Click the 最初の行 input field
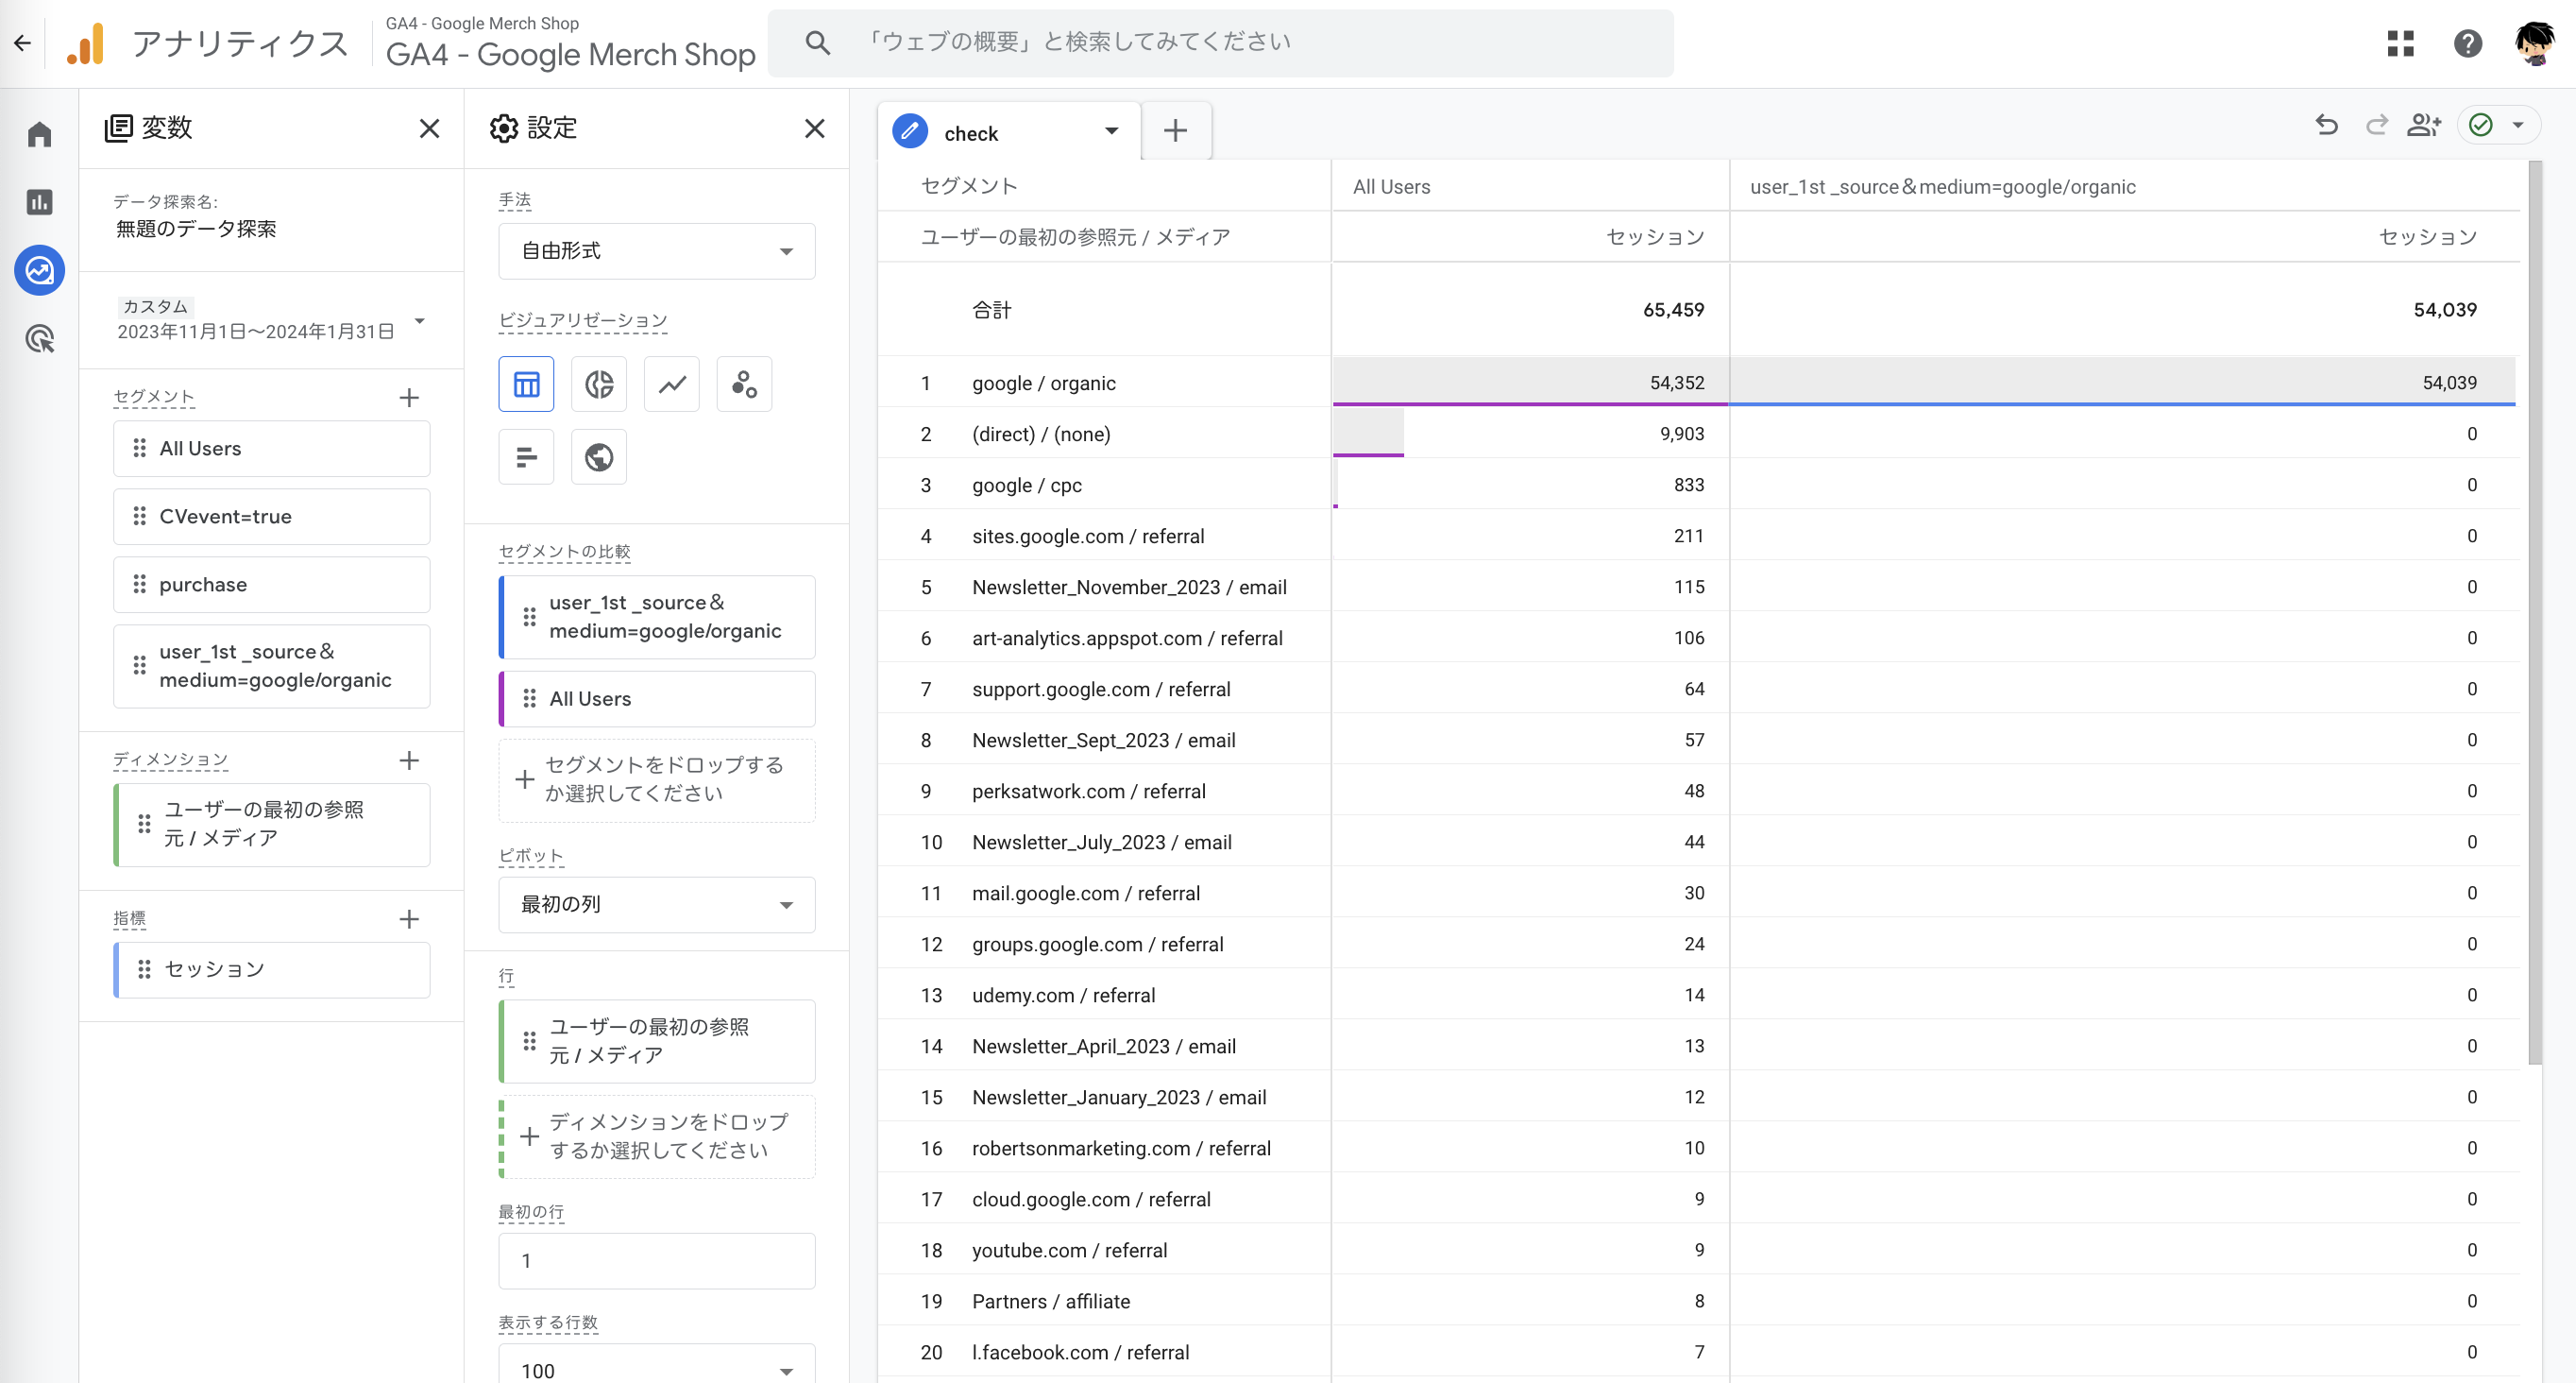Image resolution: width=2576 pixels, height=1383 pixels. pyautogui.click(x=657, y=1261)
